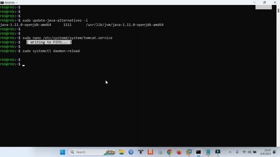Open the camera-like app icon next to it in the taskbar
Screen dimensions: 280x157
[x=141, y=152]
